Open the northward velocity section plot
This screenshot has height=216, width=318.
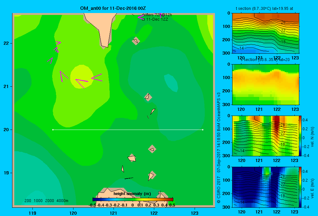tap(266, 136)
